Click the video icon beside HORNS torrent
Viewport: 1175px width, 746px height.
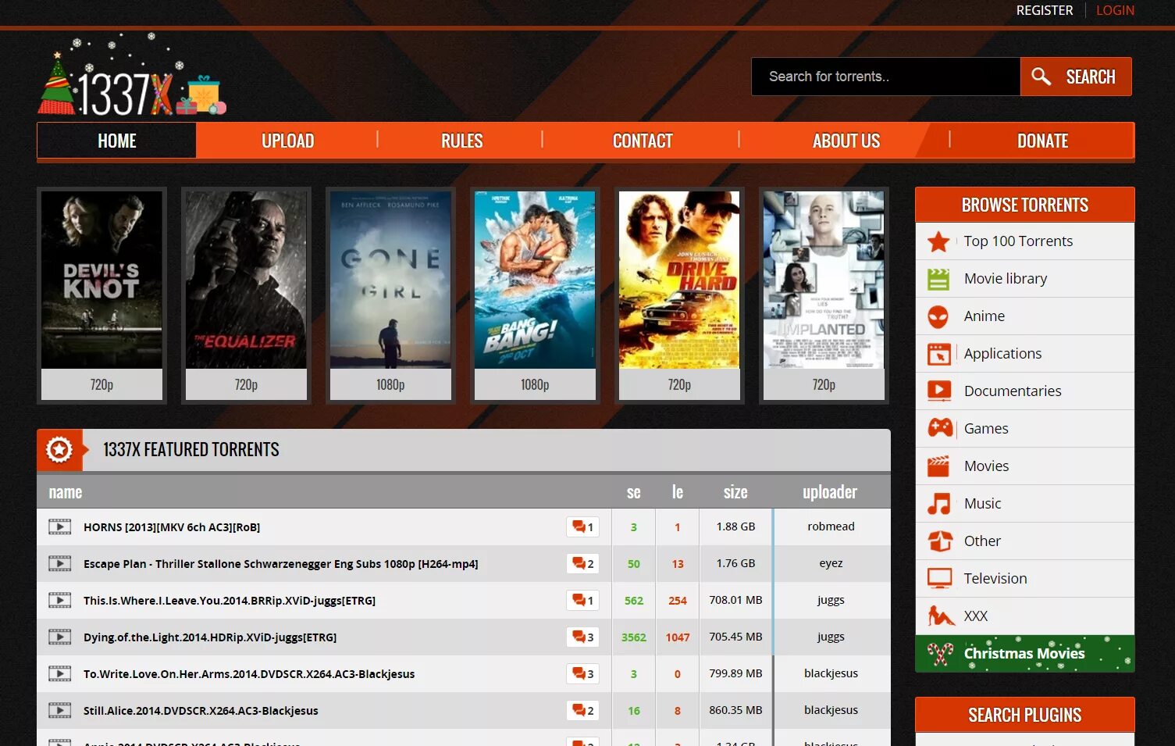pos(59,527)
